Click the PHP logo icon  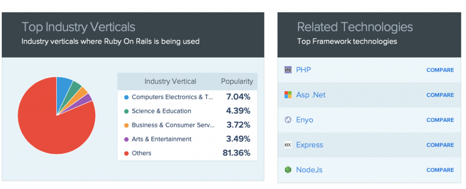click(288, 70)
